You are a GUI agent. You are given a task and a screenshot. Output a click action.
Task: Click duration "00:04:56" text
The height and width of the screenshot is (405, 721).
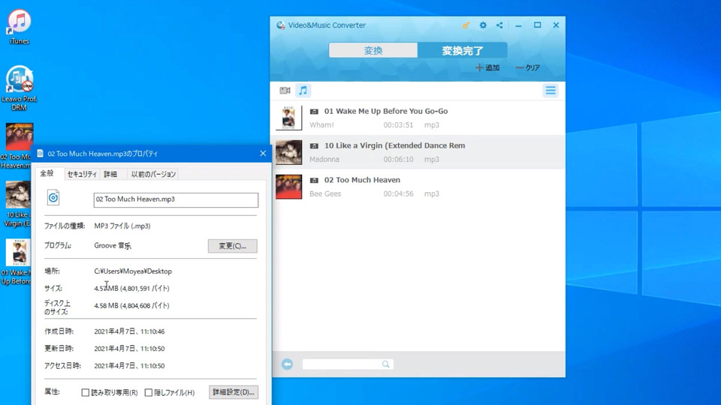point(398,193)
